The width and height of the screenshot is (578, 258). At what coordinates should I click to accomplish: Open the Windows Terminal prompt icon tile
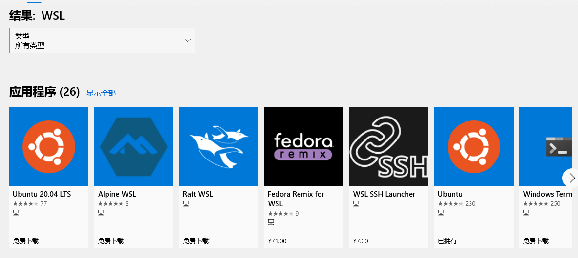click(x=546, y=146)
